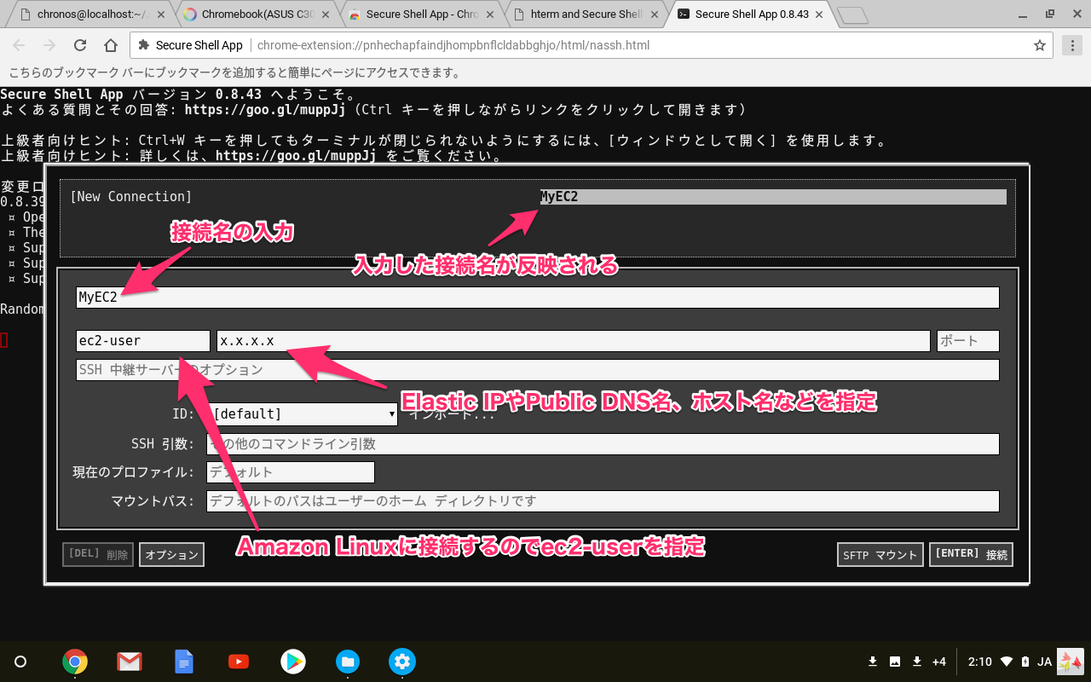Viewport: 1091px width, 682px height.
Task: Launch Chrome from the shelf
Action: [x=75, y=661]
